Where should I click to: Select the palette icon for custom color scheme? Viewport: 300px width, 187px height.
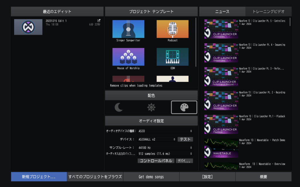click(x=184, y=107)
